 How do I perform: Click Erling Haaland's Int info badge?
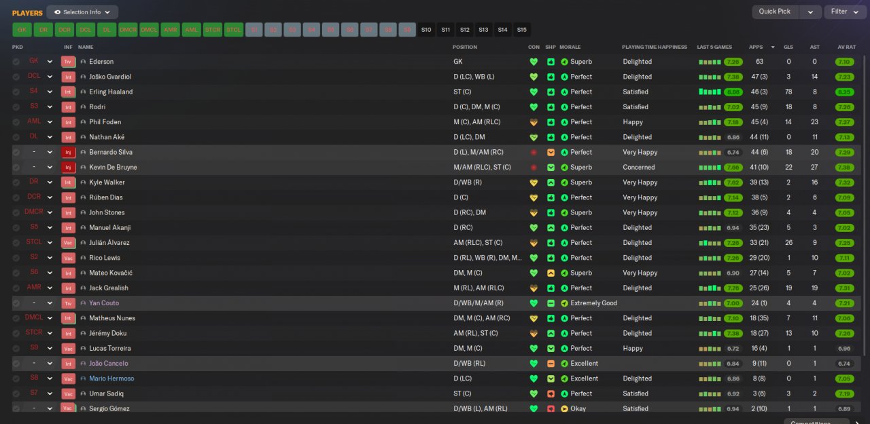point(68,92)
